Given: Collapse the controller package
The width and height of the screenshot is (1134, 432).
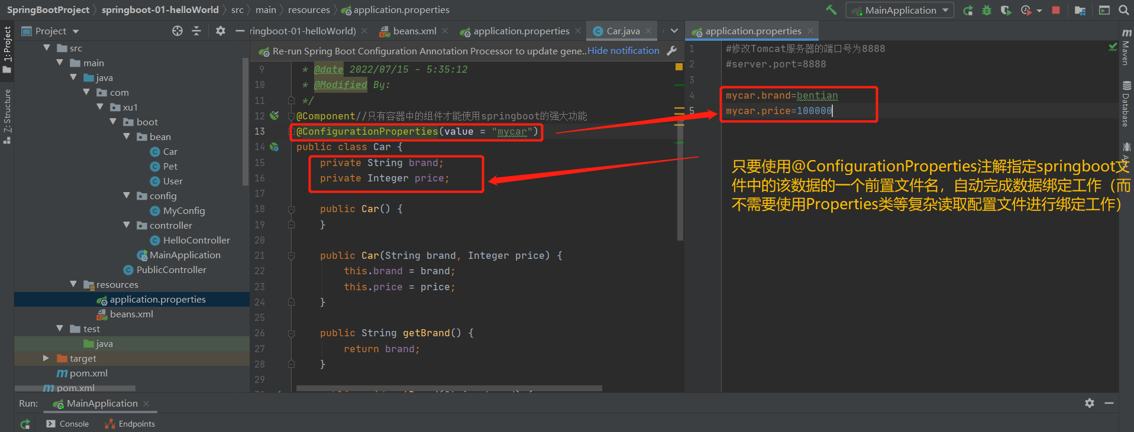Looking at the screenshot, I should click(127, 225).
